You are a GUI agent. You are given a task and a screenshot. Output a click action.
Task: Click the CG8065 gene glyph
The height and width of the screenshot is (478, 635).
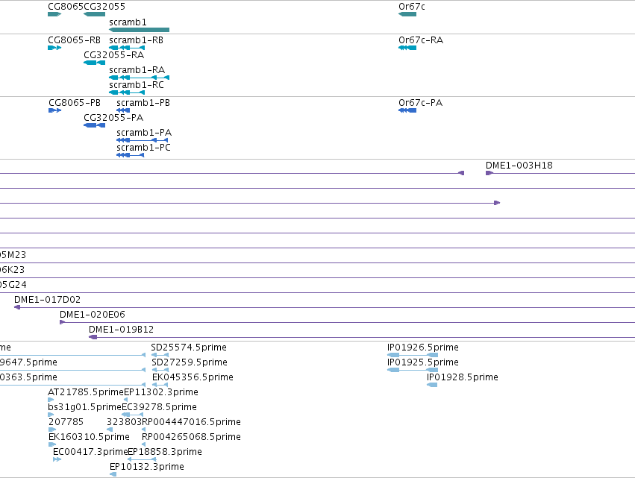pyautogui.click(x=54, y=14)
